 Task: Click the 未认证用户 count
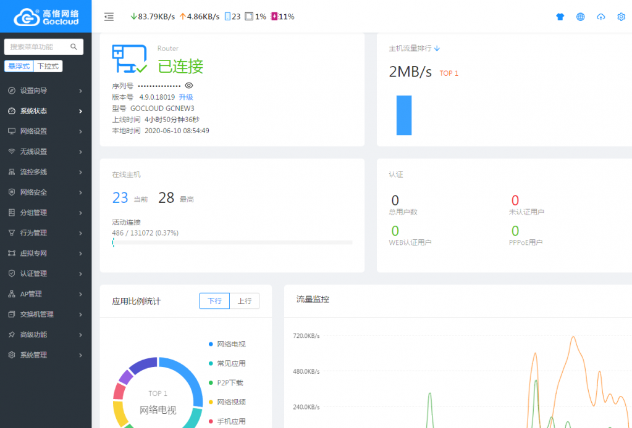click(515, 200)
